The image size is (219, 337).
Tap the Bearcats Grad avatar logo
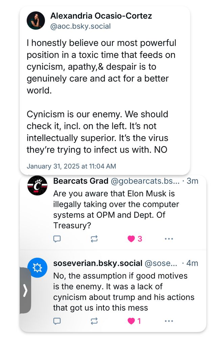pos(37,185)
